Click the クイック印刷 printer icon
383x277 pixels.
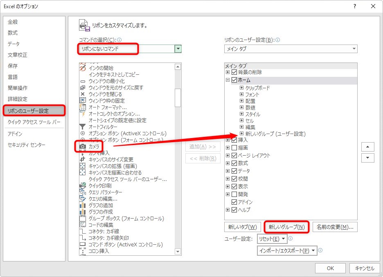[83, 185]
